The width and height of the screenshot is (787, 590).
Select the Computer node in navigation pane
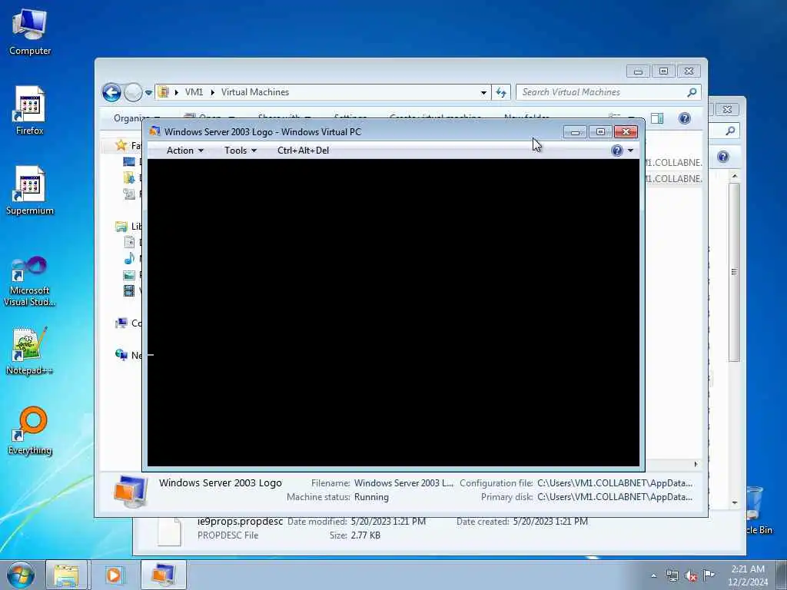pos(128,323)
